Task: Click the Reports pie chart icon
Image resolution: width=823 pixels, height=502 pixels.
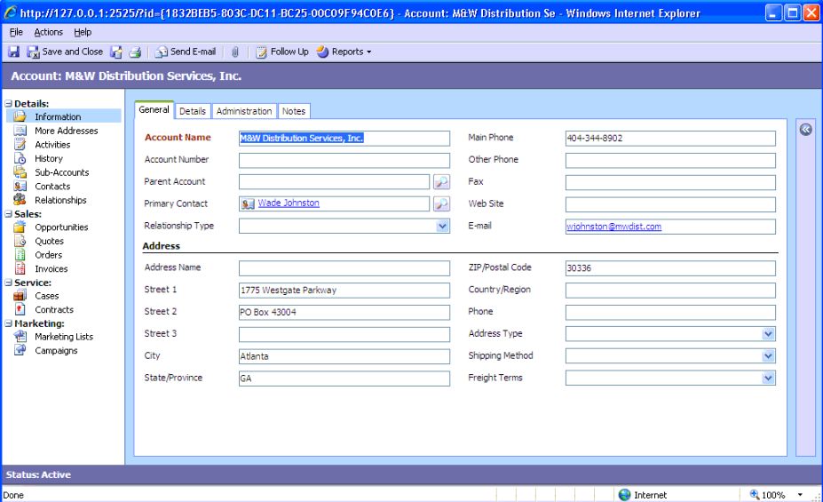Action: pyautogui.click(x=322, y=52)
